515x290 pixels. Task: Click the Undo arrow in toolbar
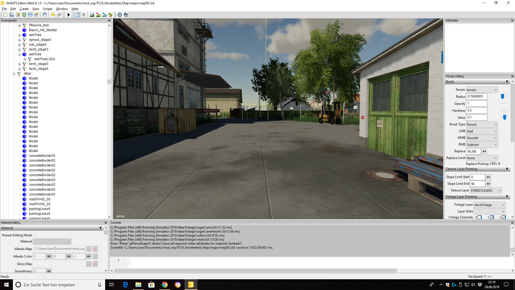click(x=53, y=15)
